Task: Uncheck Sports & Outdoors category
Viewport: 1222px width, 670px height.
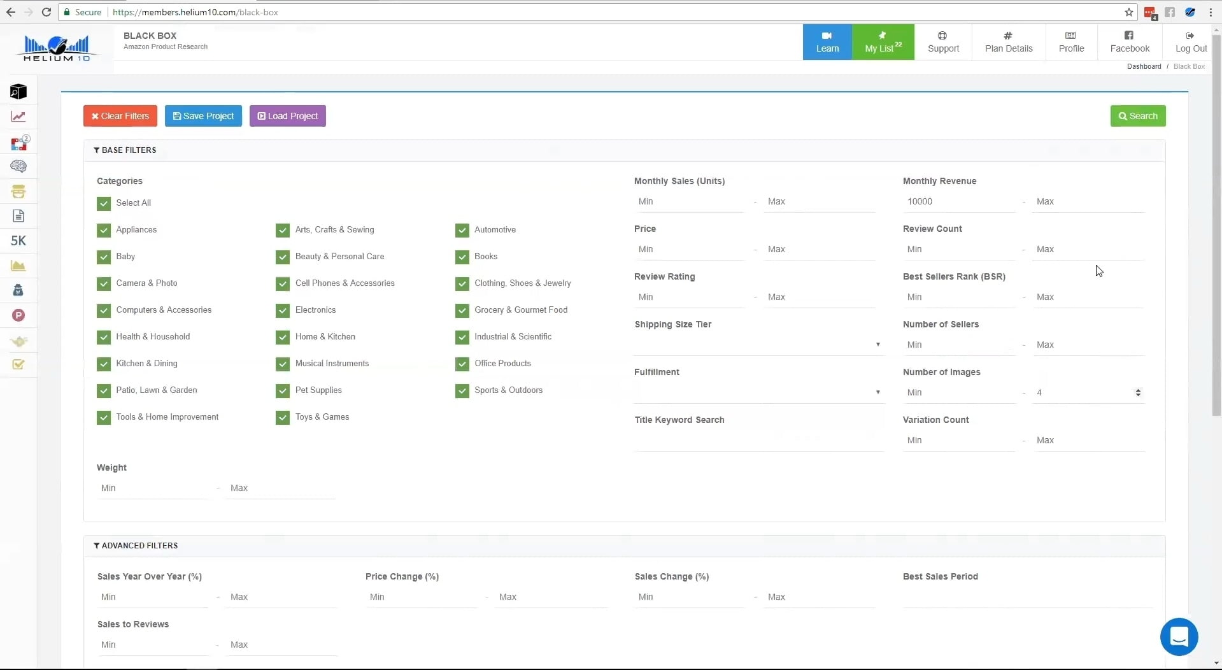Action: [462, 390]
